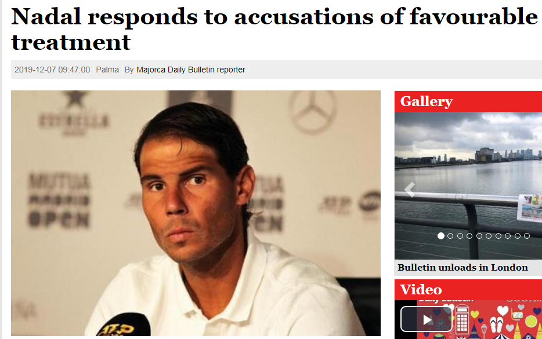Select the fifth gallery slide dot

click(479, 236)
